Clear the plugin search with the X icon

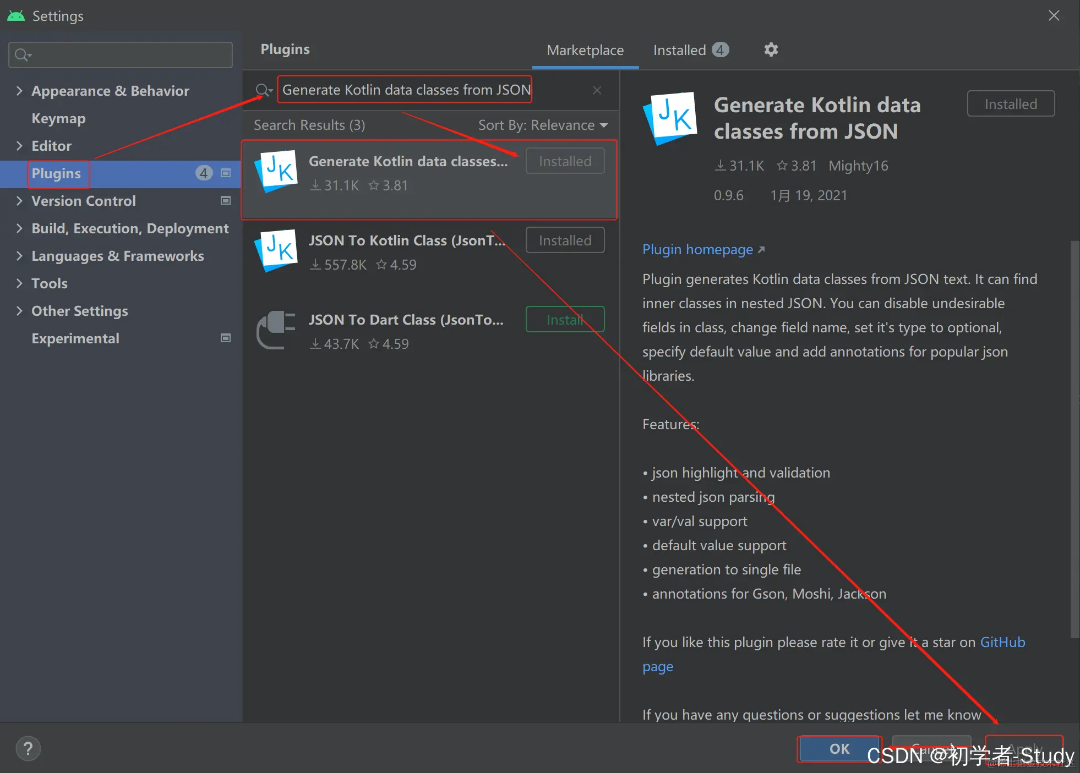click(x=597, y=90)
